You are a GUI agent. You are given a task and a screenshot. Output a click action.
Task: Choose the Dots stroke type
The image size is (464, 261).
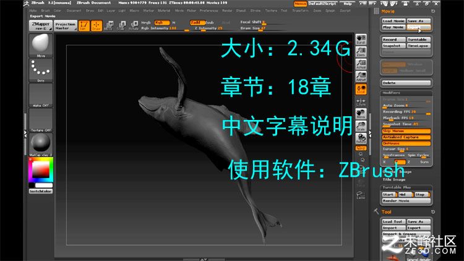[41, 71]
